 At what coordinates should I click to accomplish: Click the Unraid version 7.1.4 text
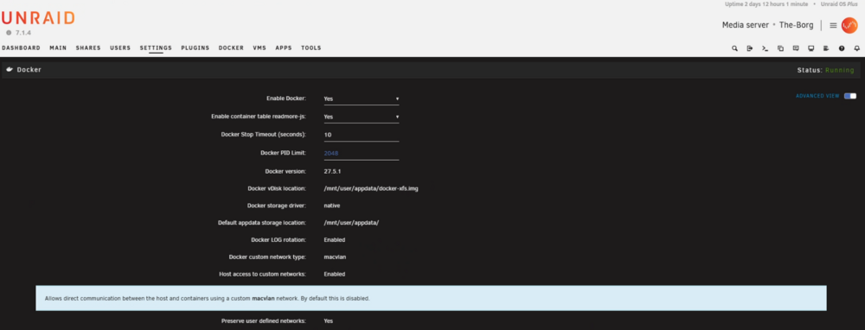point(23,33)
